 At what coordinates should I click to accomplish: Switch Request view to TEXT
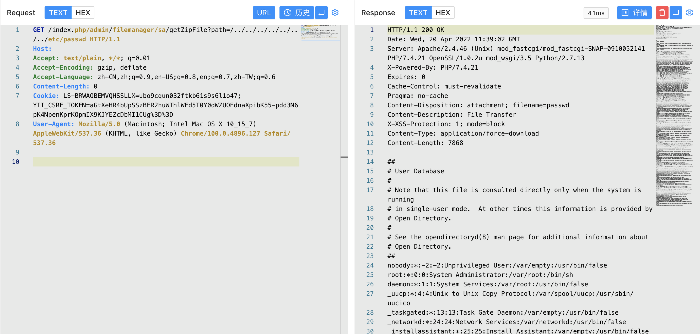58,13
